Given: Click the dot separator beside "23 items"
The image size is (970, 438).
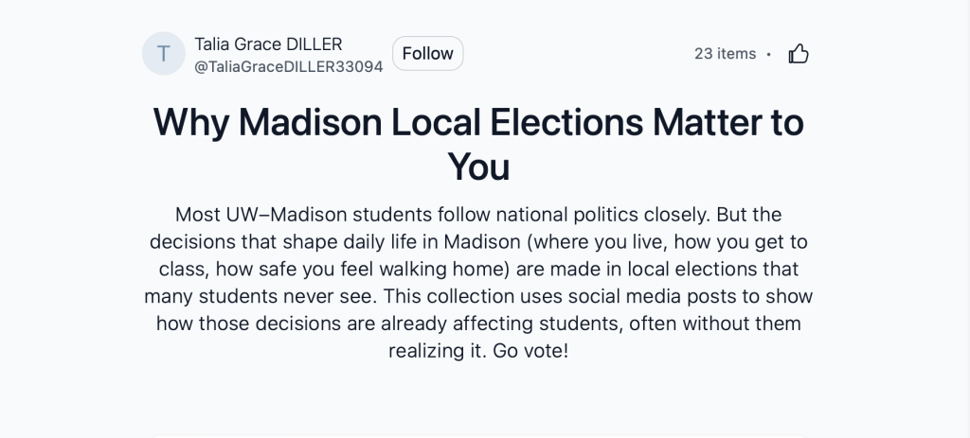Looking at the screenshot, I should pos(768,54).
